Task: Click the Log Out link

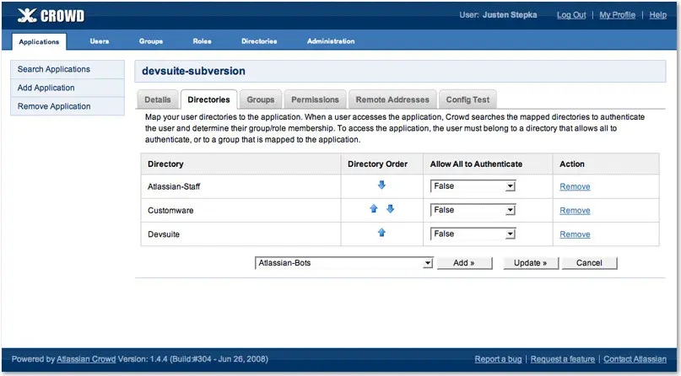Action: pos(571,14)
